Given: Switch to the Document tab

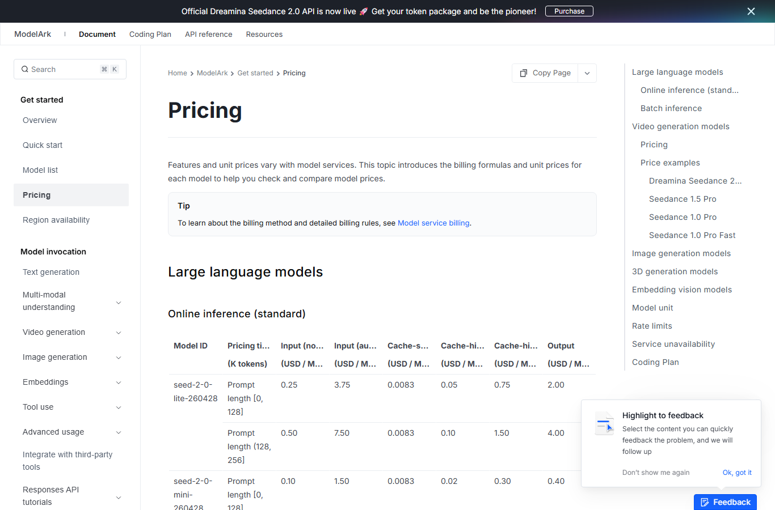Looking at the screenshot, I should (x=97, y=34).
